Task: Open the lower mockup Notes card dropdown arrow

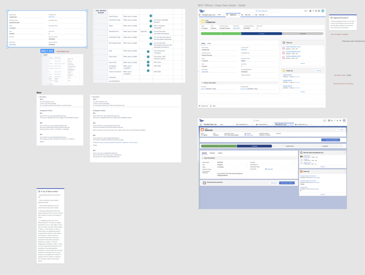Action: [344, 171]
